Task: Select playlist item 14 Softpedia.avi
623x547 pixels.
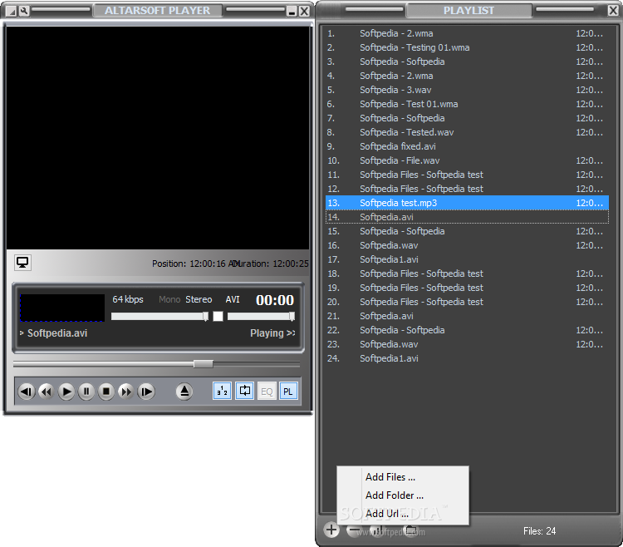Action: pyautogui.click(x=467, y=217)
